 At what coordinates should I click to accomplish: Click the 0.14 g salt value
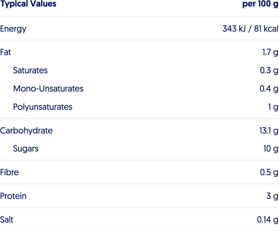click(x=268, y=220)
